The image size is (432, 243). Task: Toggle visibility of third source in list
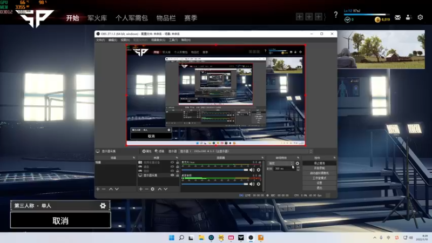pos(172,171)
